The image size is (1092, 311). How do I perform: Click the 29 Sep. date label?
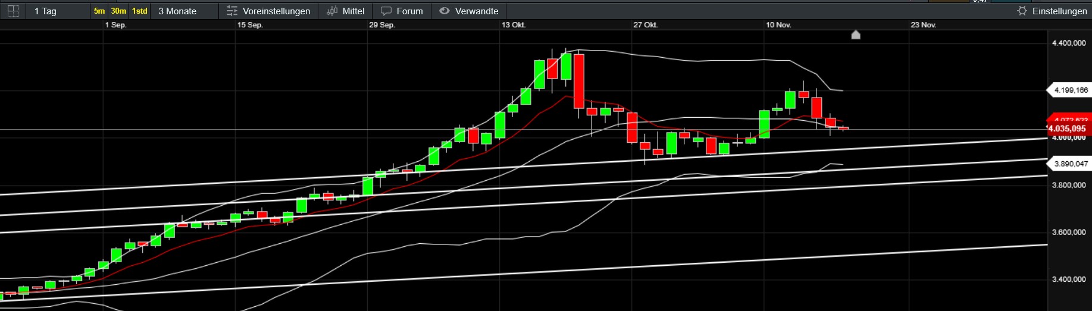[382, 25]
